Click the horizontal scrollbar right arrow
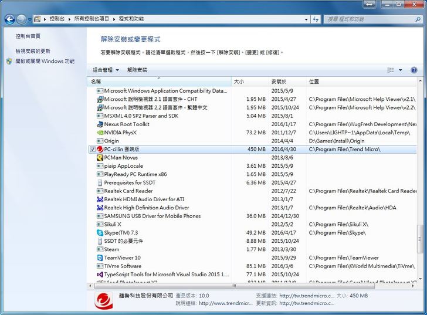The height and width of the screenshot is (315, 427). point(414,286)
